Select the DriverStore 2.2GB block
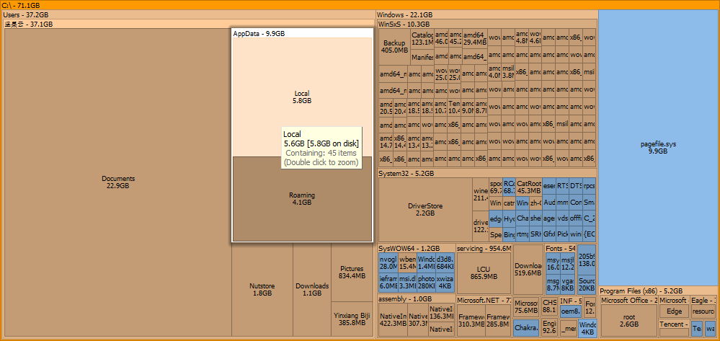This screenshot has height=341, width=720. click(425, 209)
